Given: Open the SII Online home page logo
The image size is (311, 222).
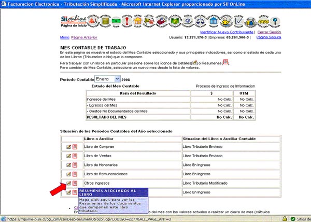Looking at the screenshot, I should [74, 21].
